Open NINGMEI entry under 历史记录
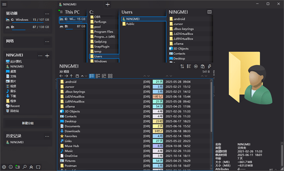The width and height of the screenshot is (284, 171). [15, 142]
